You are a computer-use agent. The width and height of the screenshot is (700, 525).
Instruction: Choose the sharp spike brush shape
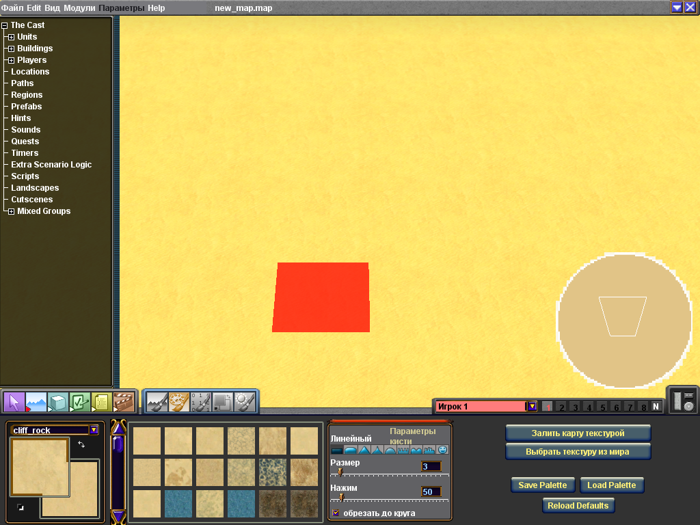[377, 450]
